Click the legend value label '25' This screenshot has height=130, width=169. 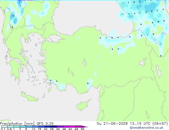coord(52,129)
